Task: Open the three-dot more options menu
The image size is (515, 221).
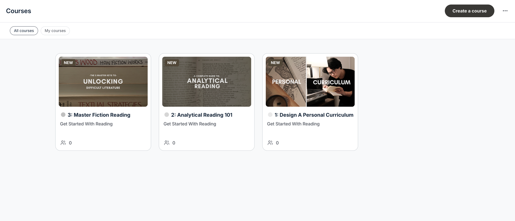Action: pos(505,11)
